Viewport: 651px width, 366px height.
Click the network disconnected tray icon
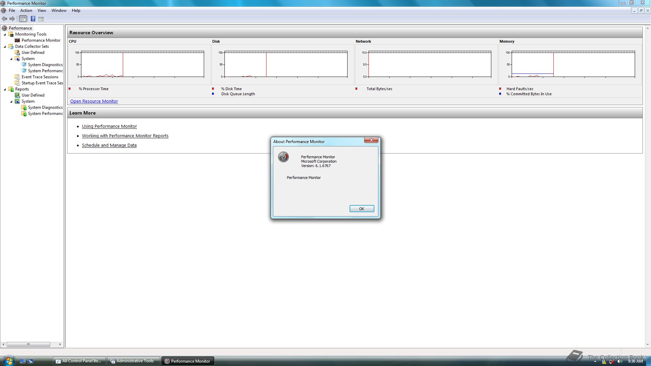[612, 362]
